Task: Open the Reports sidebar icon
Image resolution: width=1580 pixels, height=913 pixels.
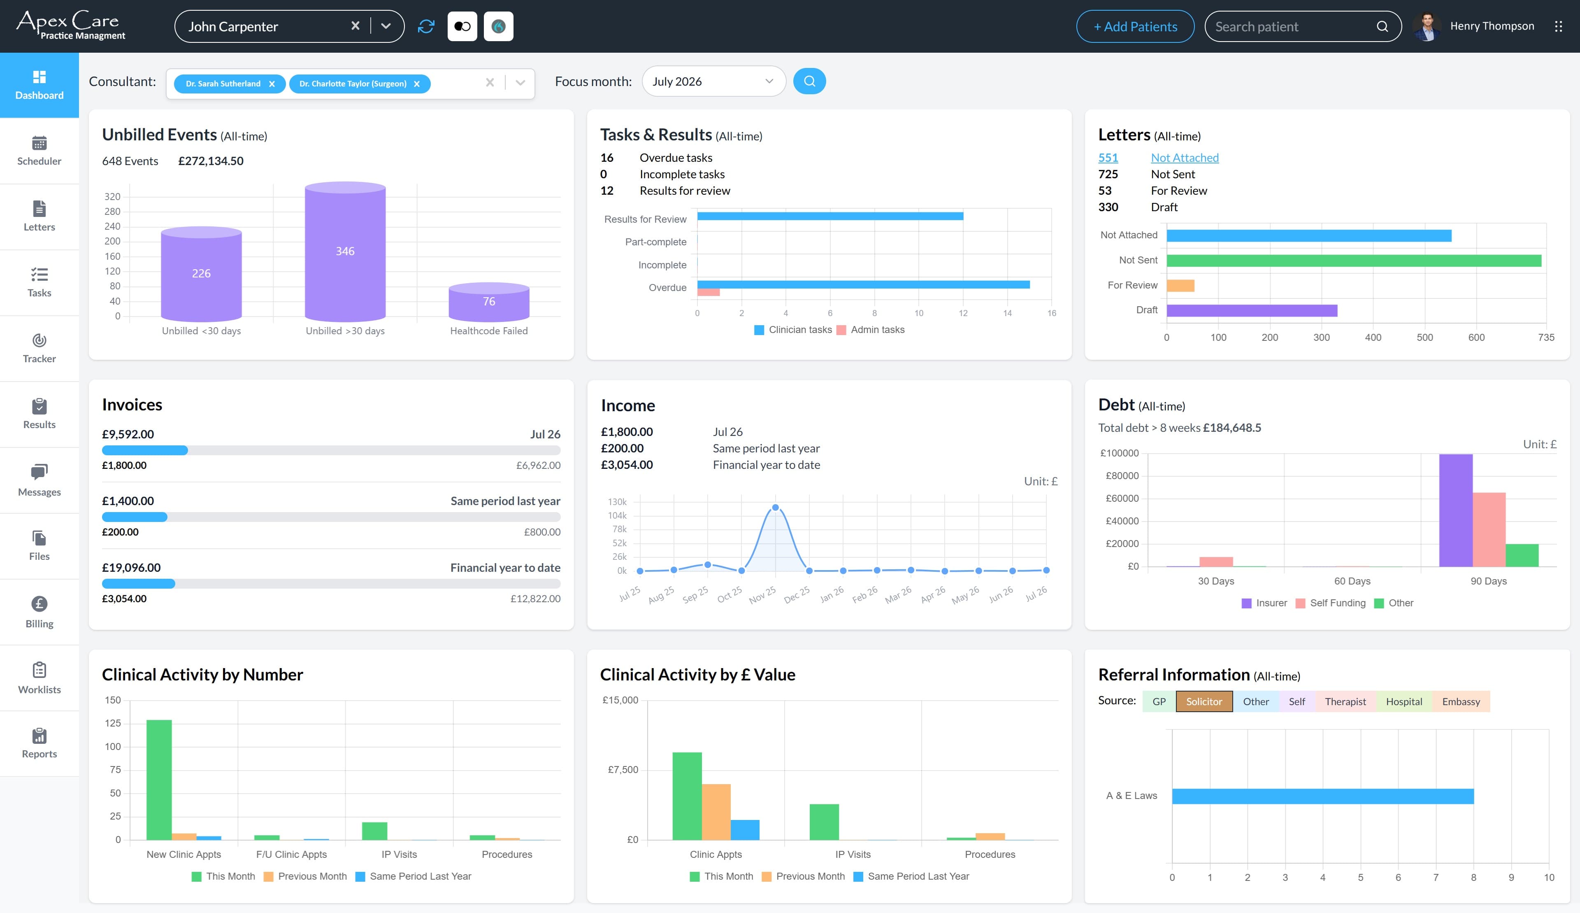Action: coord(39,736)
